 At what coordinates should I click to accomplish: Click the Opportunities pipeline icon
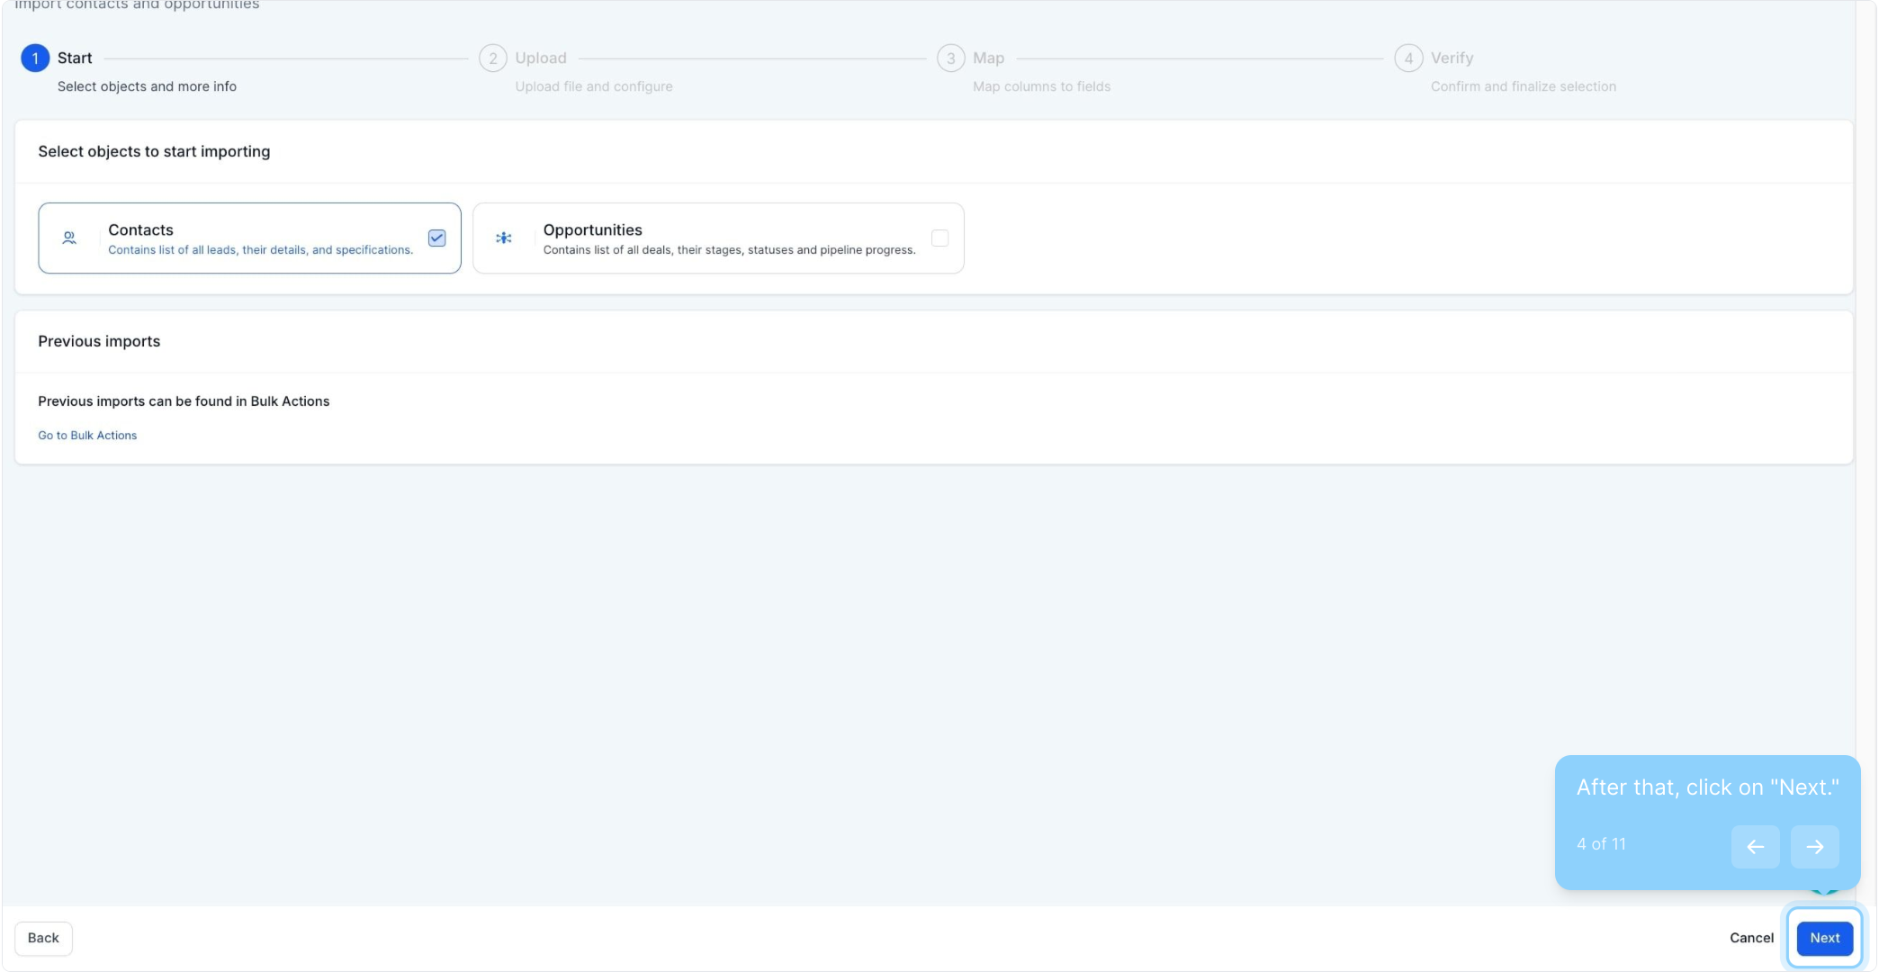click(504, 238)
